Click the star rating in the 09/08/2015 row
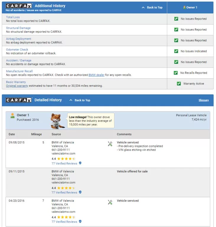This screenshot has width=216, height=227. coord(66,159)
